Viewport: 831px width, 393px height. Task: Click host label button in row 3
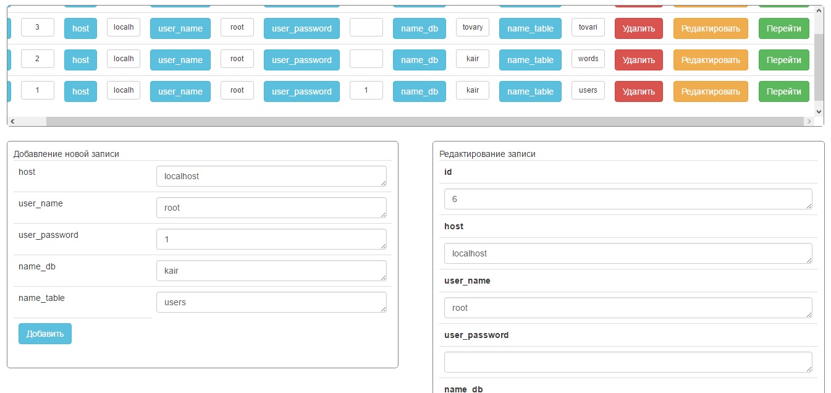click(x=80, y=28)
